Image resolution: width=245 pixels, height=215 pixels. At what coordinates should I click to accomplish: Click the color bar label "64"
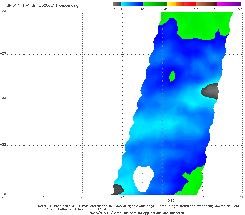click(x=216, y=9)
